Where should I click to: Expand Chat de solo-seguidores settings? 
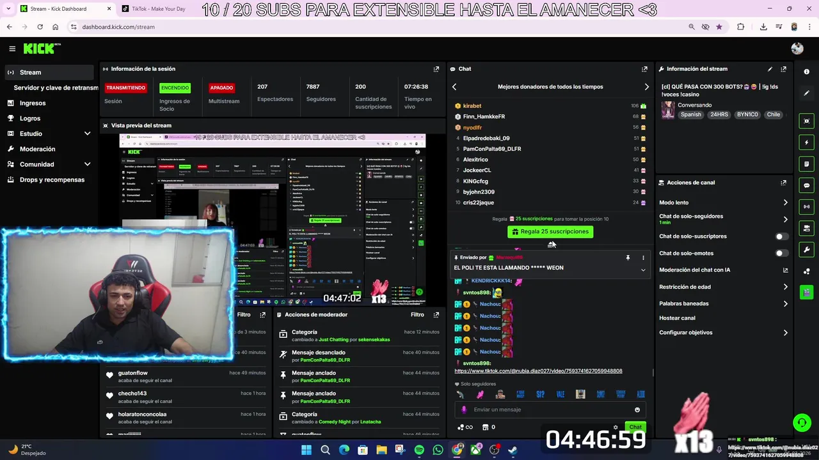tap(785, 219)
